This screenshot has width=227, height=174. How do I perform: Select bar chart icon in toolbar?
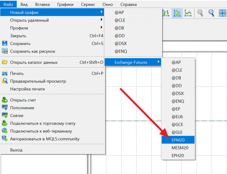click(166, 13)
